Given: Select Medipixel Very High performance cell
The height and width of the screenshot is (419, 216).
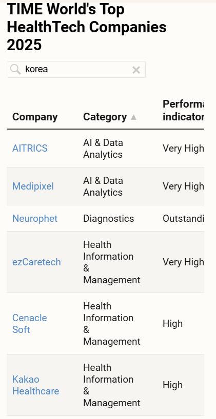Looking at the screenshot, I should 183,186.
